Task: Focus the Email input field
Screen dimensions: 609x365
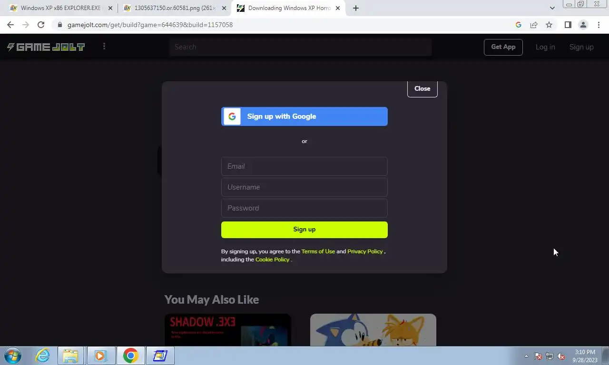Action: point(304,166)
